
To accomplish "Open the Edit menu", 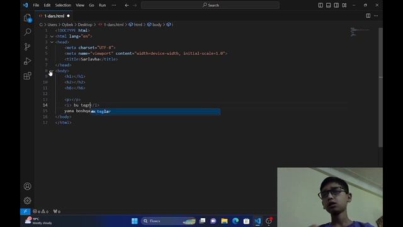I will (x=47, y=5).
